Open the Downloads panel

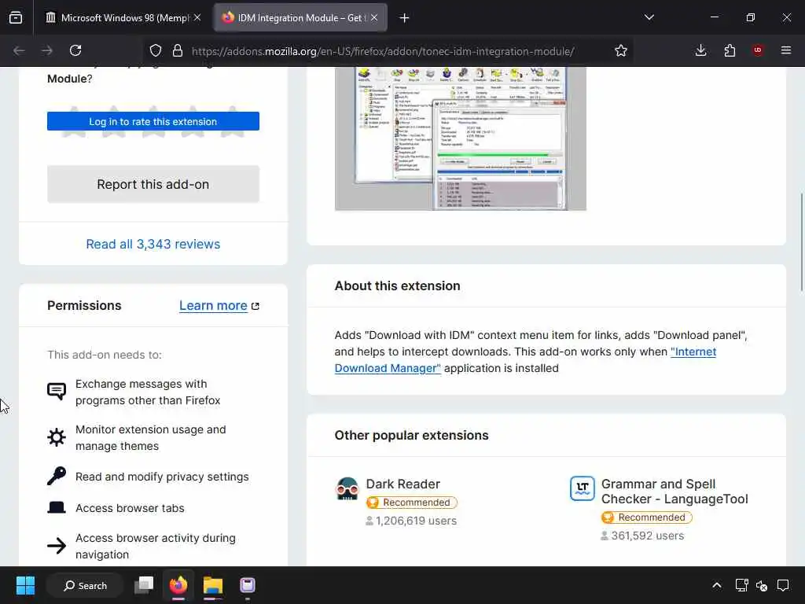700,50
